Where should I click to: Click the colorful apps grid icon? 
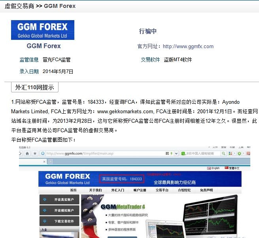click(x=230, y=154)
